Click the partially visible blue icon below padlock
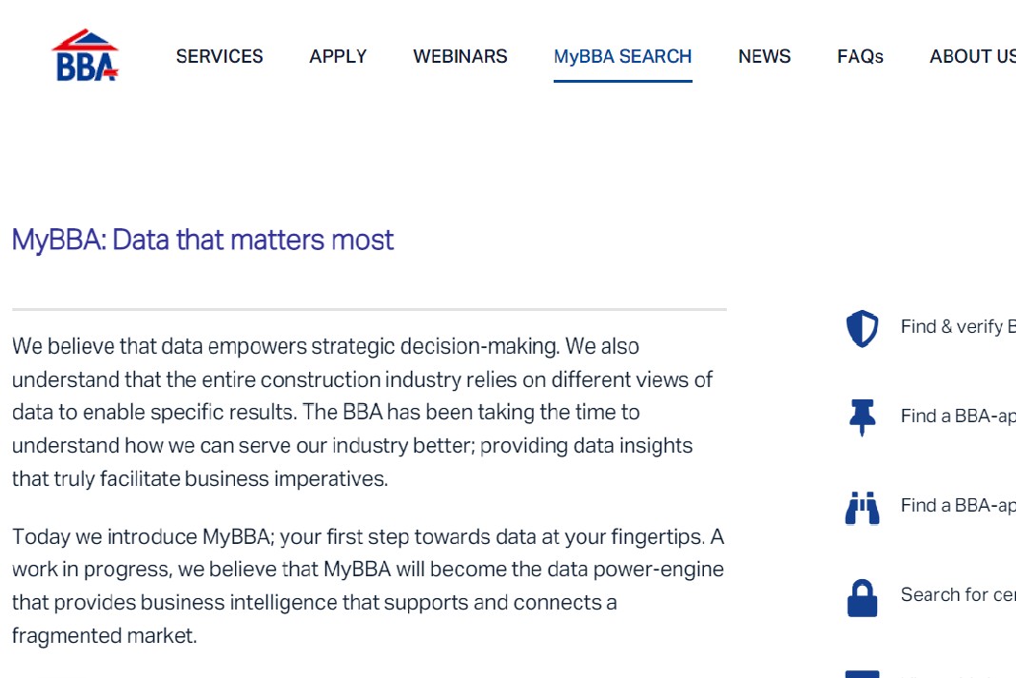The height and width of the screenshot is (678, 1016). coord(862,674)
